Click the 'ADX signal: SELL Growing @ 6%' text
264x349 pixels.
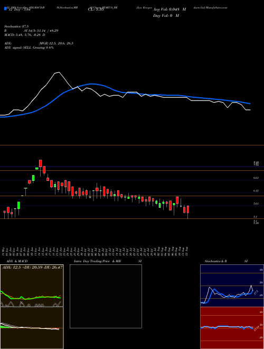[29, 48]
